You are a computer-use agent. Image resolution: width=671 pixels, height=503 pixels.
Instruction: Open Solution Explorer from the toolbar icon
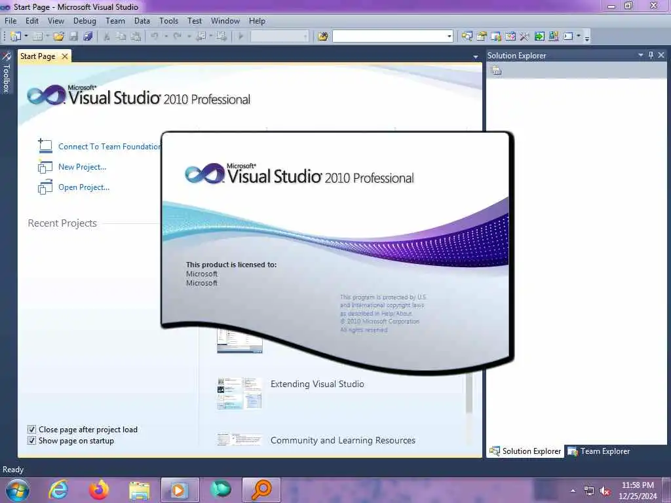coord(467,37)
